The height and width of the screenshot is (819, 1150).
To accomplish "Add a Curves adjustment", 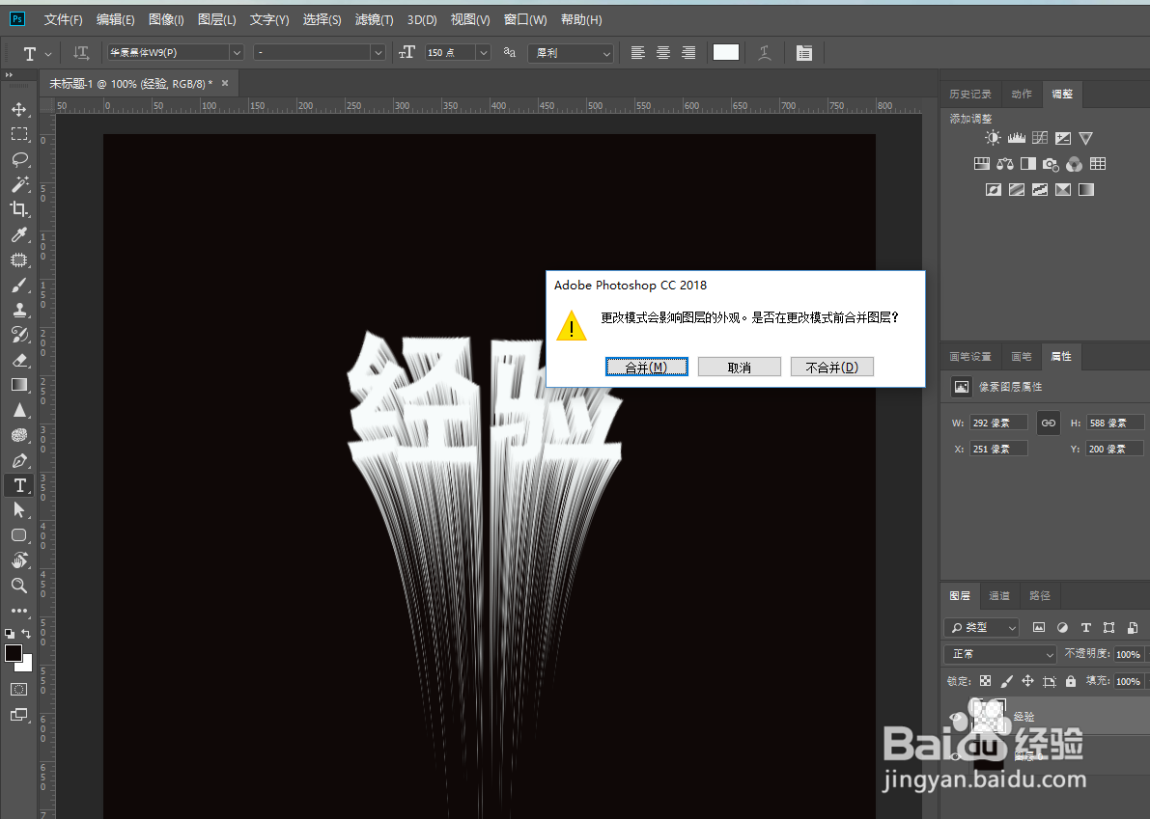I will [1039, 138].
